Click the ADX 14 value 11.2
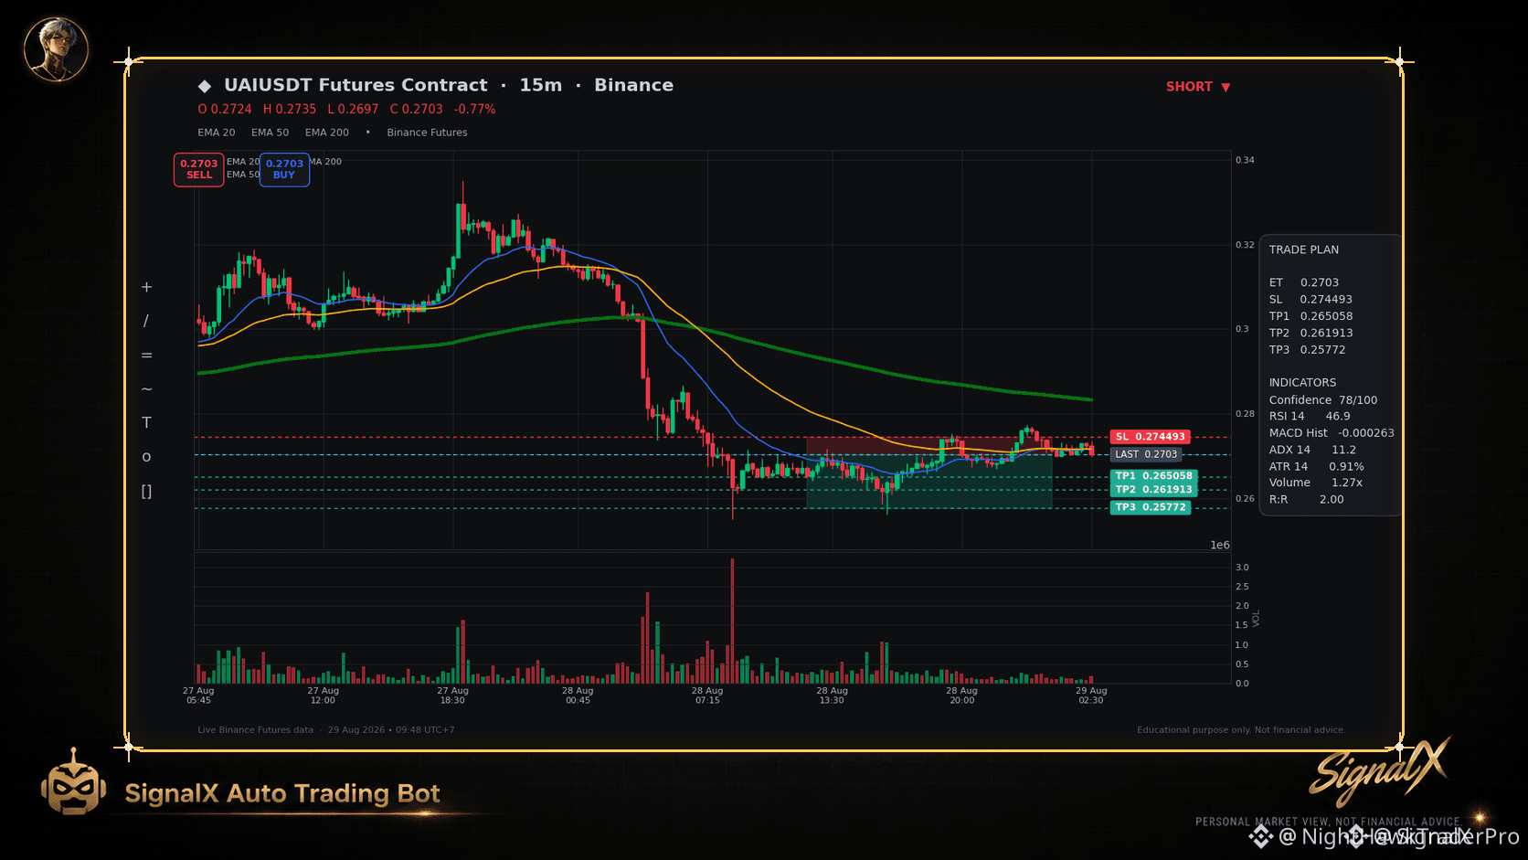The image size is (1528, 860). coord(1343,450)
